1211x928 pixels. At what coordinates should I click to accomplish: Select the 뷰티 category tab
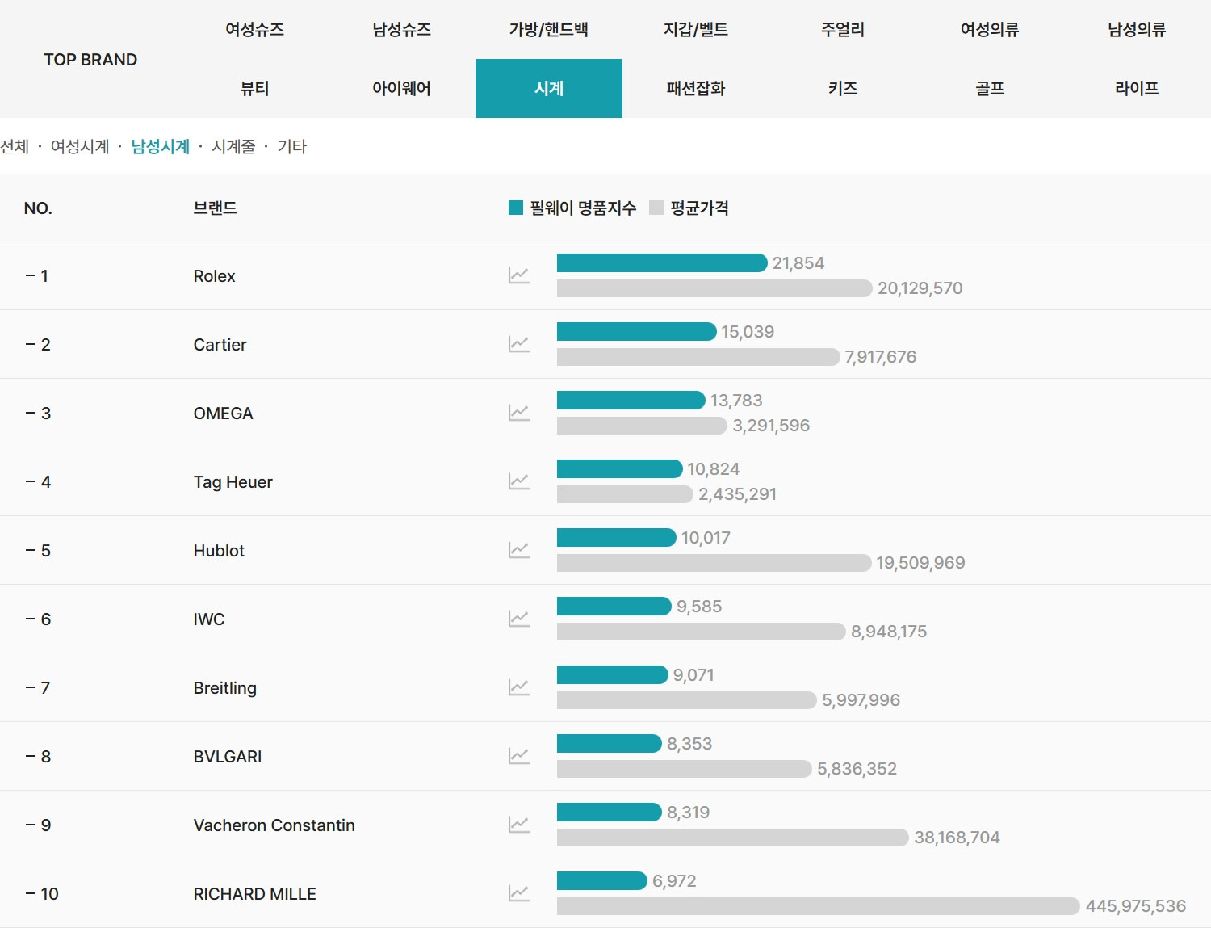pyautogui.click(x=254, y=89)
